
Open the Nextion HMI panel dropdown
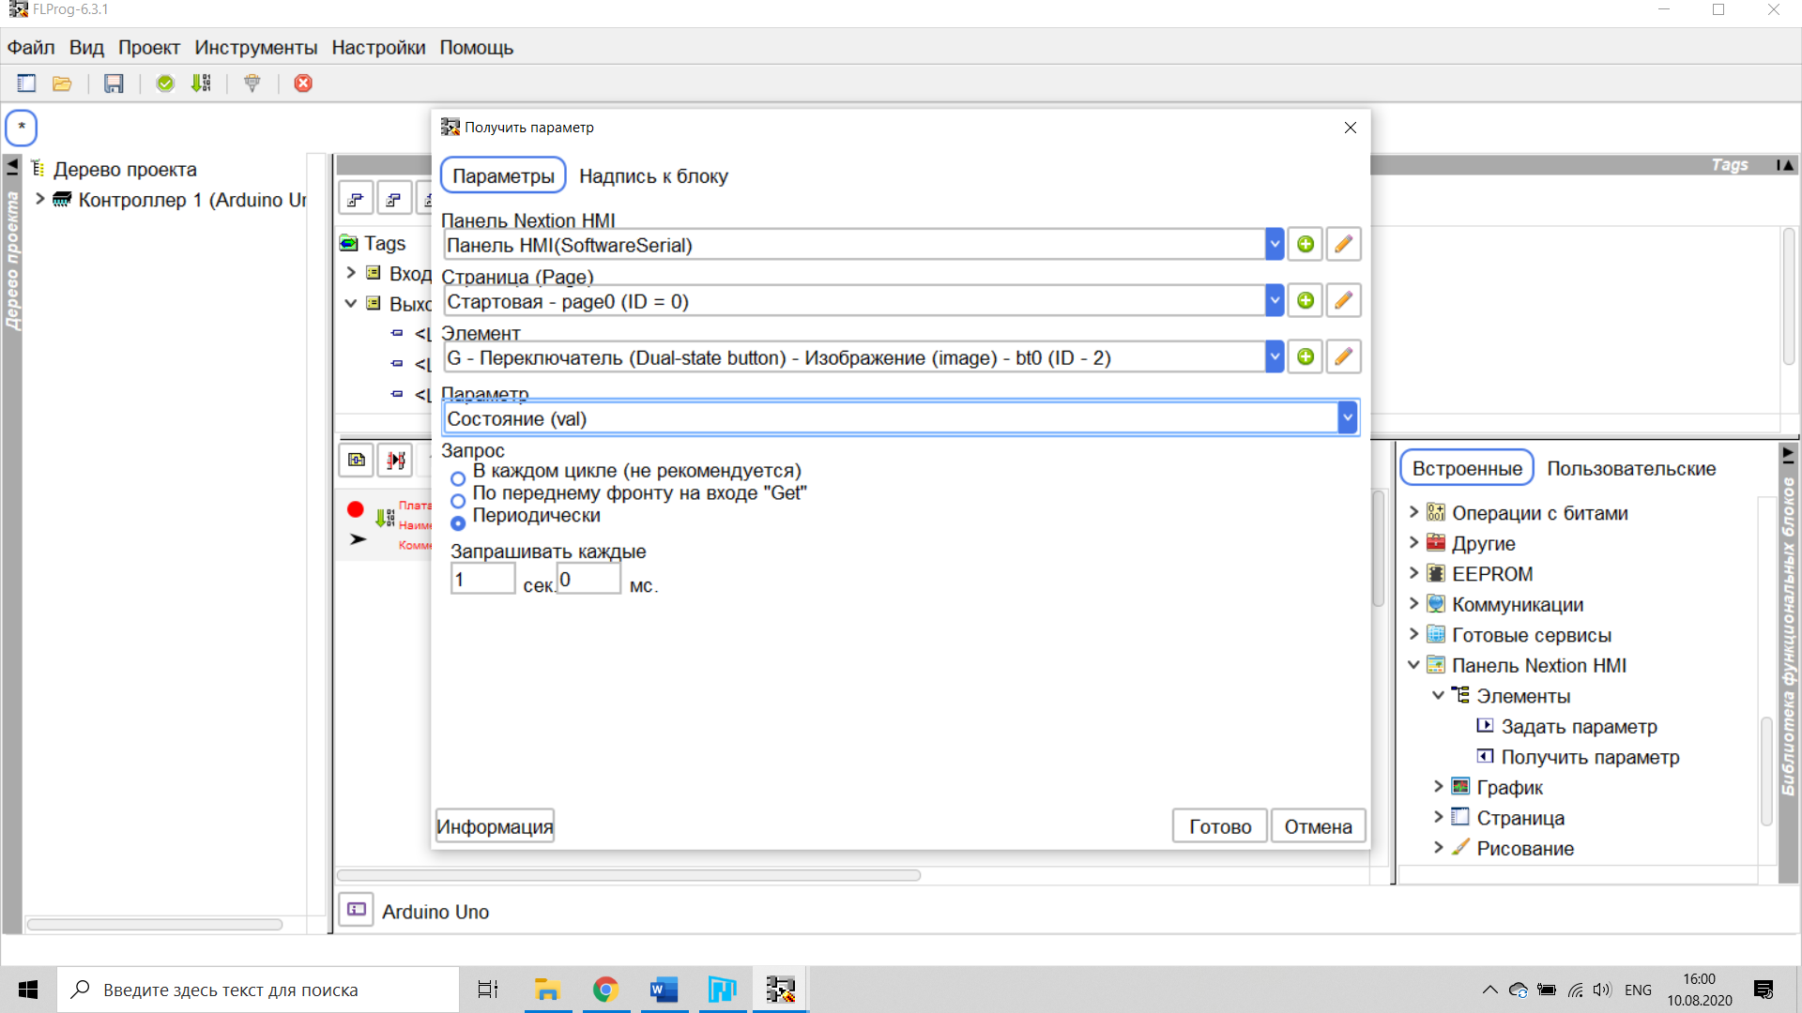point(1274,245)
